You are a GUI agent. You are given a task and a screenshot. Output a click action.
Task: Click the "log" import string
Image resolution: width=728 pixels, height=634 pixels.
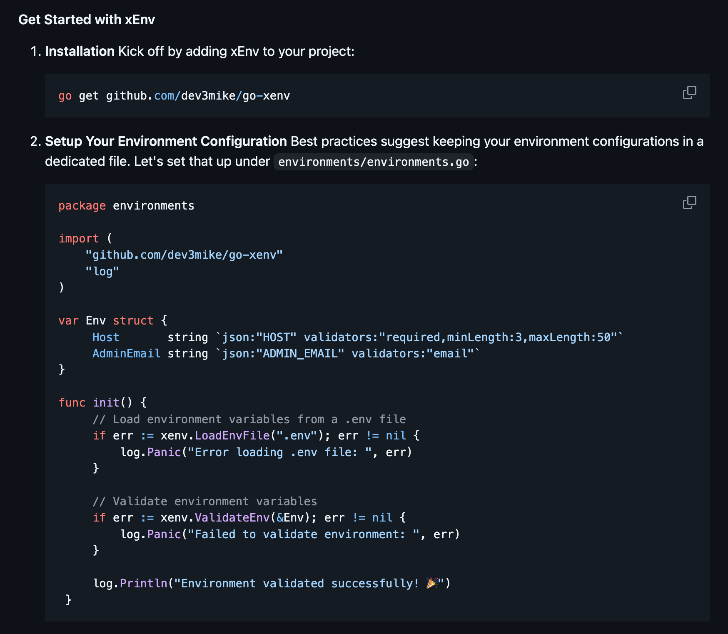click(102, 272)
